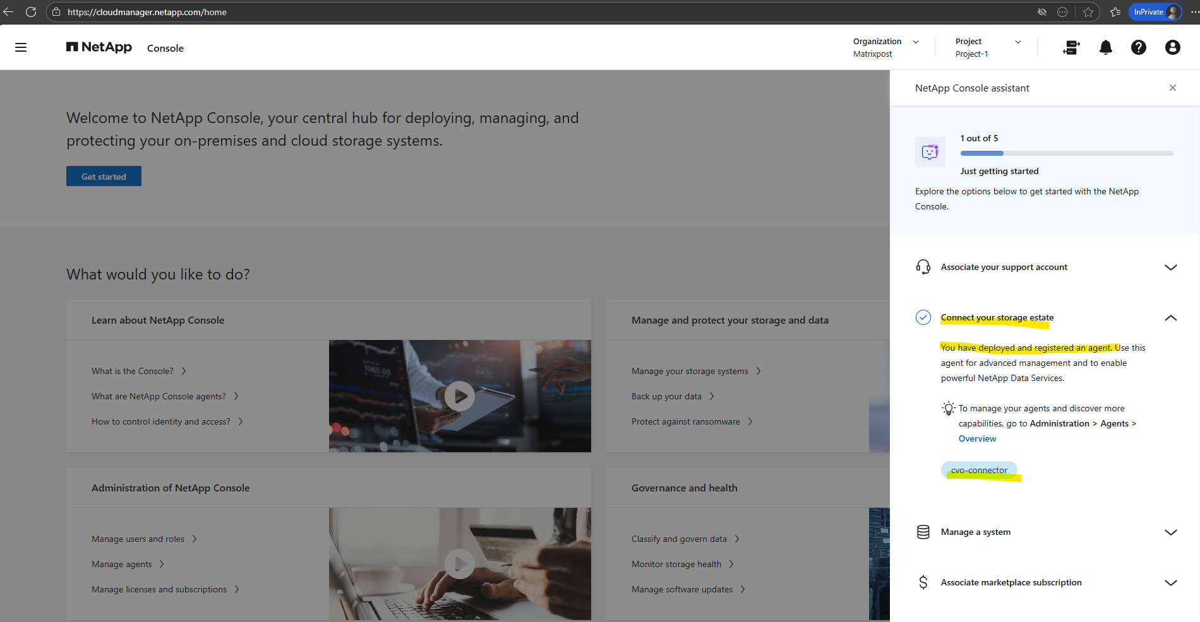Open the hamburger navigation menu

tap(21, 47)
